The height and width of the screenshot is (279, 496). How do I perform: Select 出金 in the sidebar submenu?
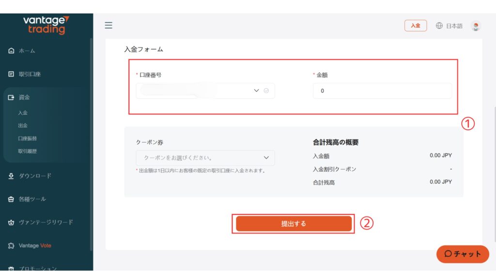[x=23, y=125]
